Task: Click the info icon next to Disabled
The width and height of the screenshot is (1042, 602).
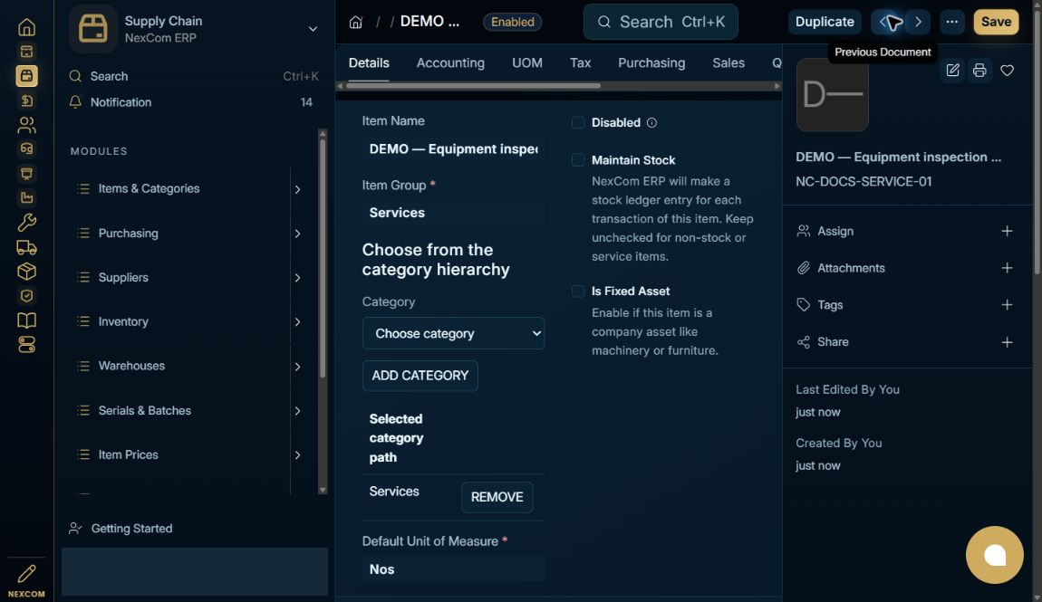Action: pos(651,123)
